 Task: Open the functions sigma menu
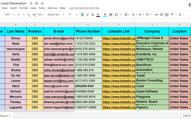tap(181, 15)
